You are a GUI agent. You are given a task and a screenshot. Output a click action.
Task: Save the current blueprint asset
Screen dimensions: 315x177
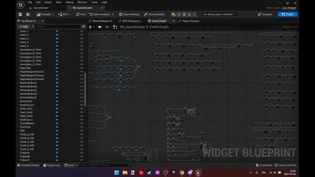tap(20, 14)
